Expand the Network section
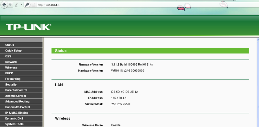The width and height of the screenshot is (259, 127). tap(21, 62)
